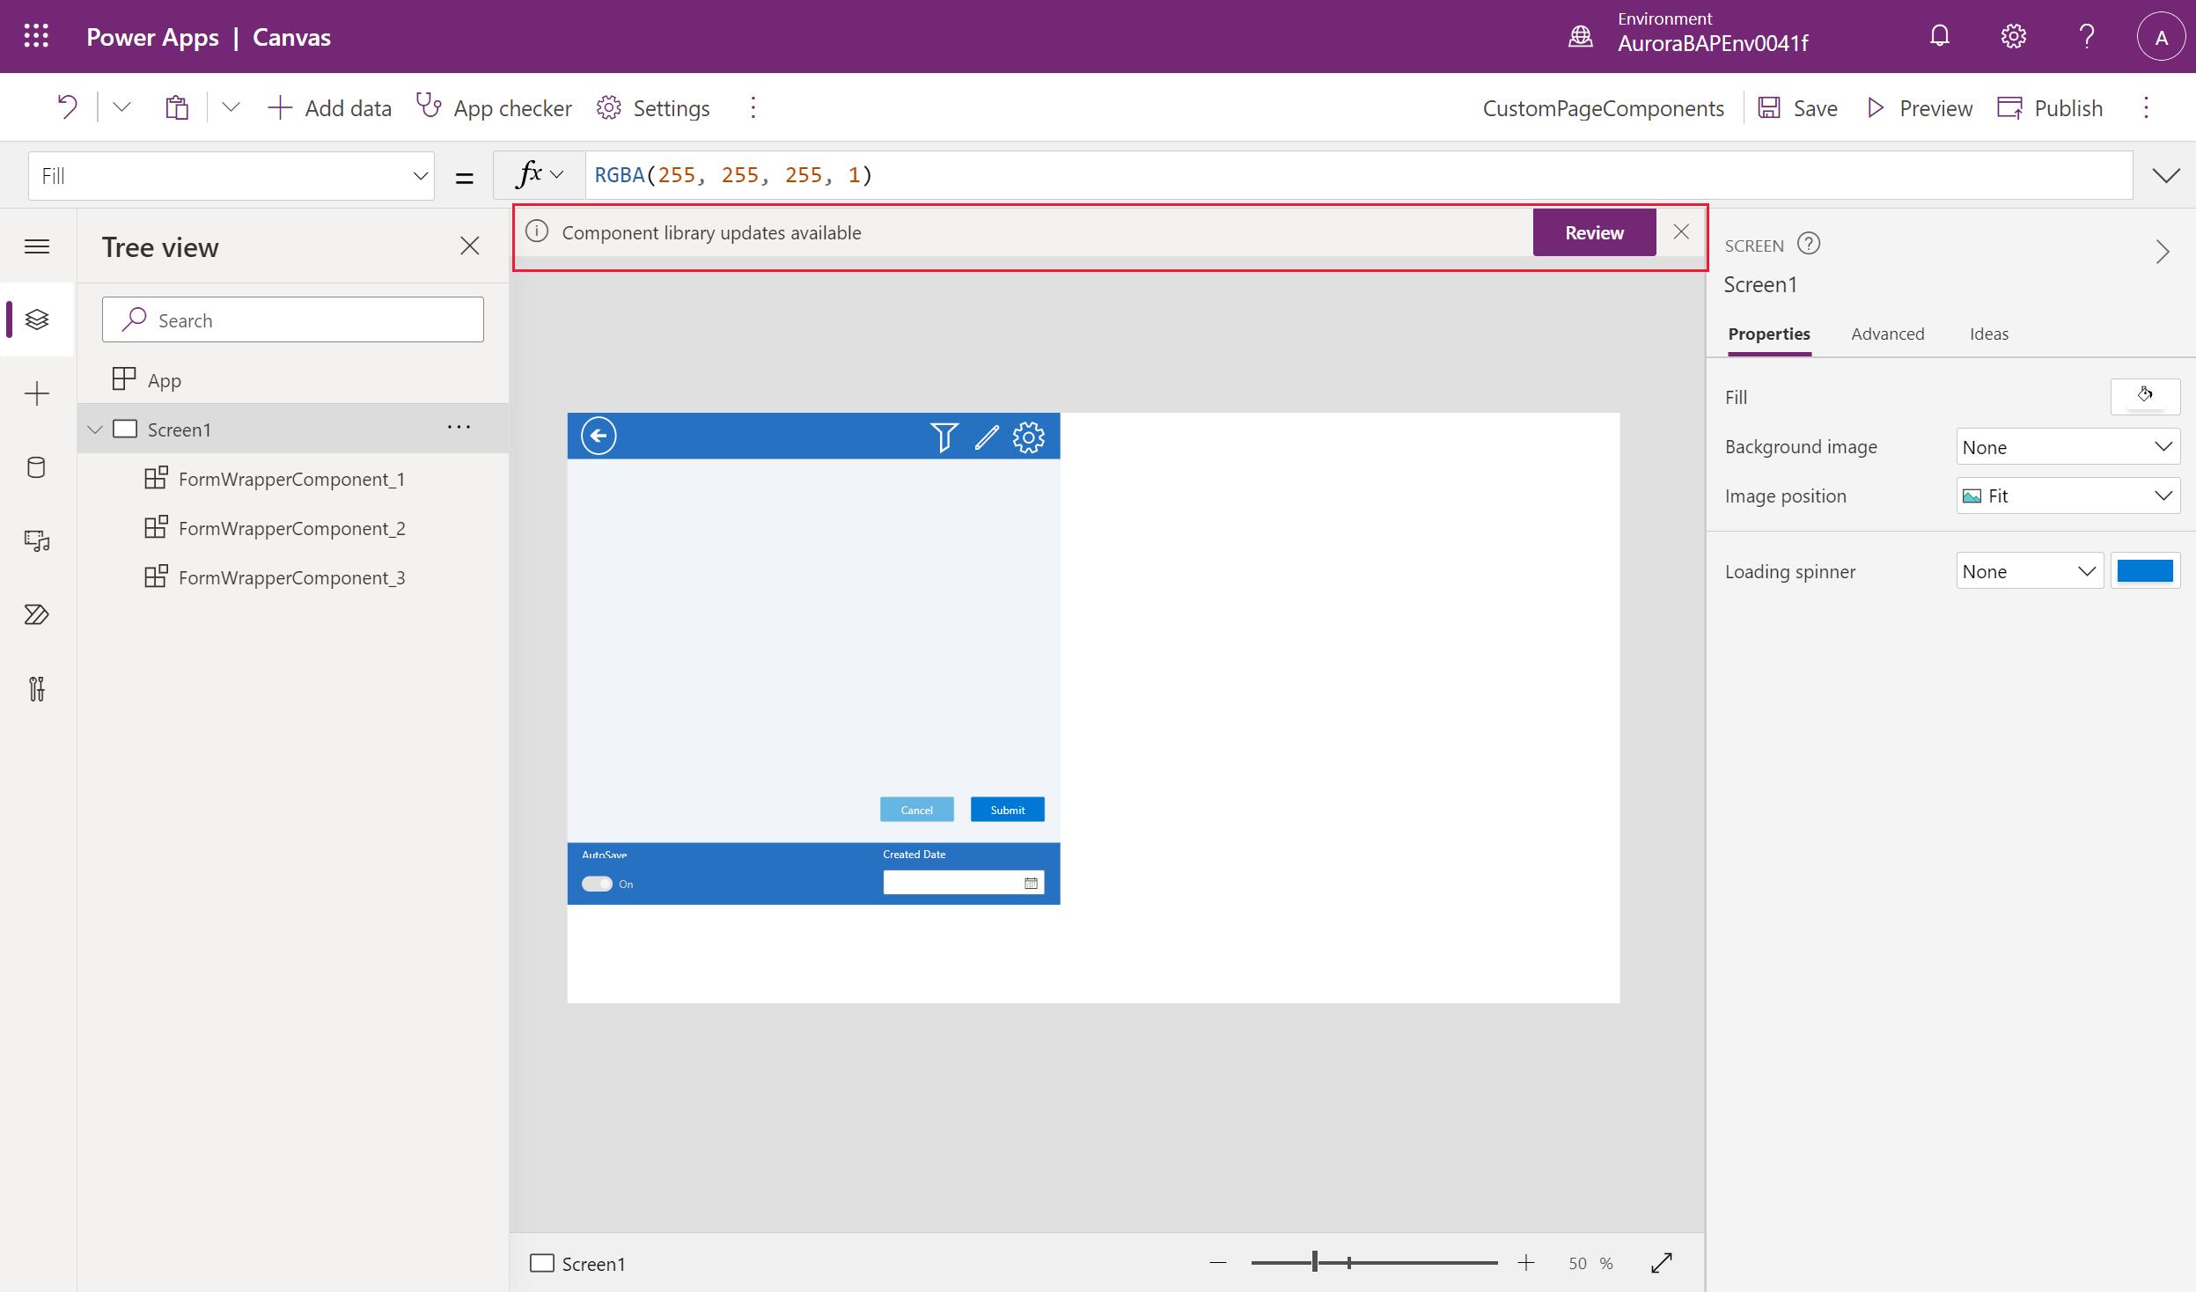The width and height of the screenshot is (2196, 1292).
Task: Expand the Screen1 tree node
Action: [x=97, y=429]
